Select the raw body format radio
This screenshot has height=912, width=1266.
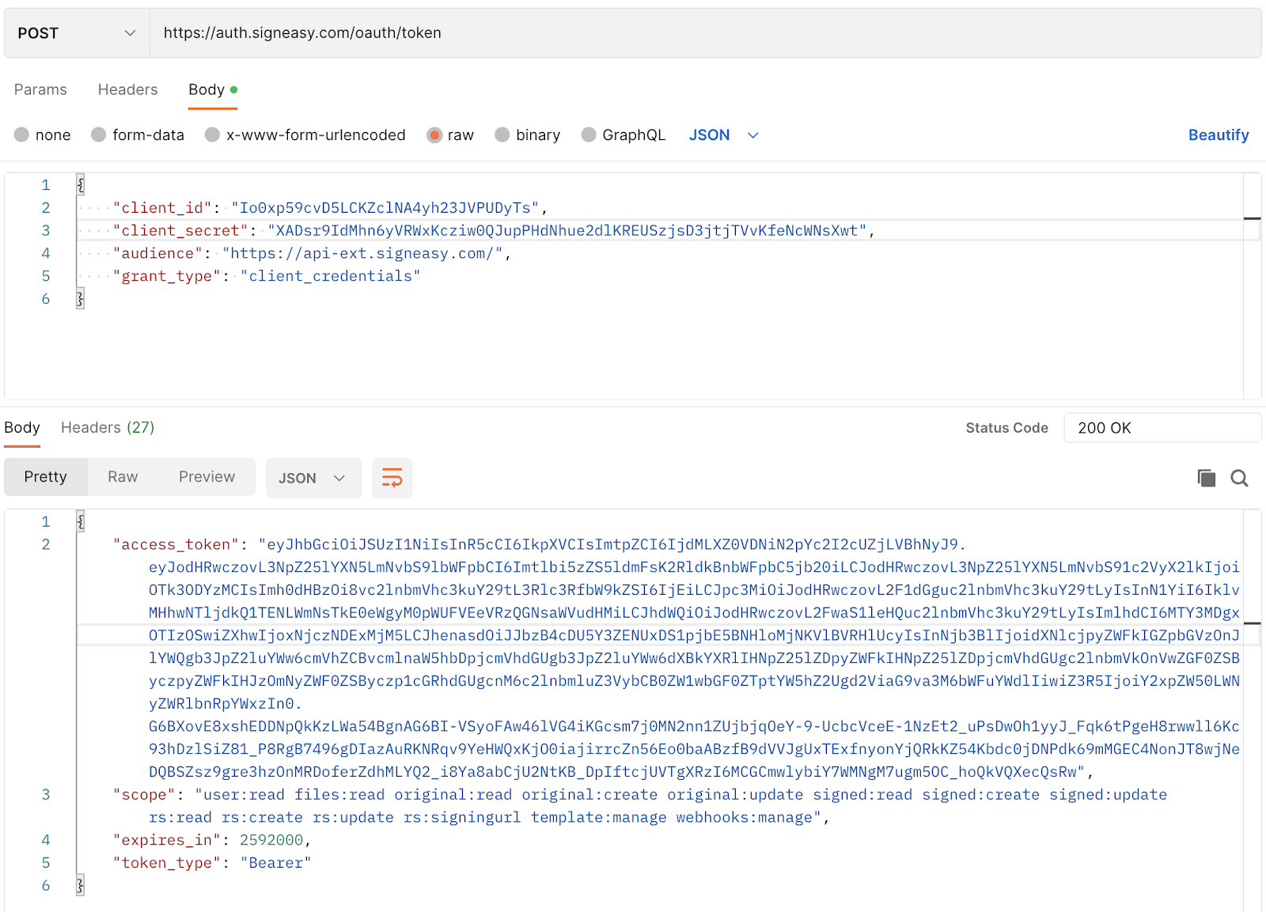click(435, 135)
